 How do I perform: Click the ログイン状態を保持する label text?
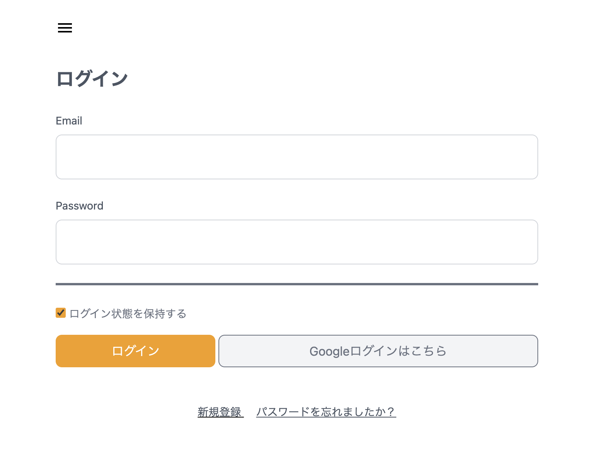click(x=128, y=314)
